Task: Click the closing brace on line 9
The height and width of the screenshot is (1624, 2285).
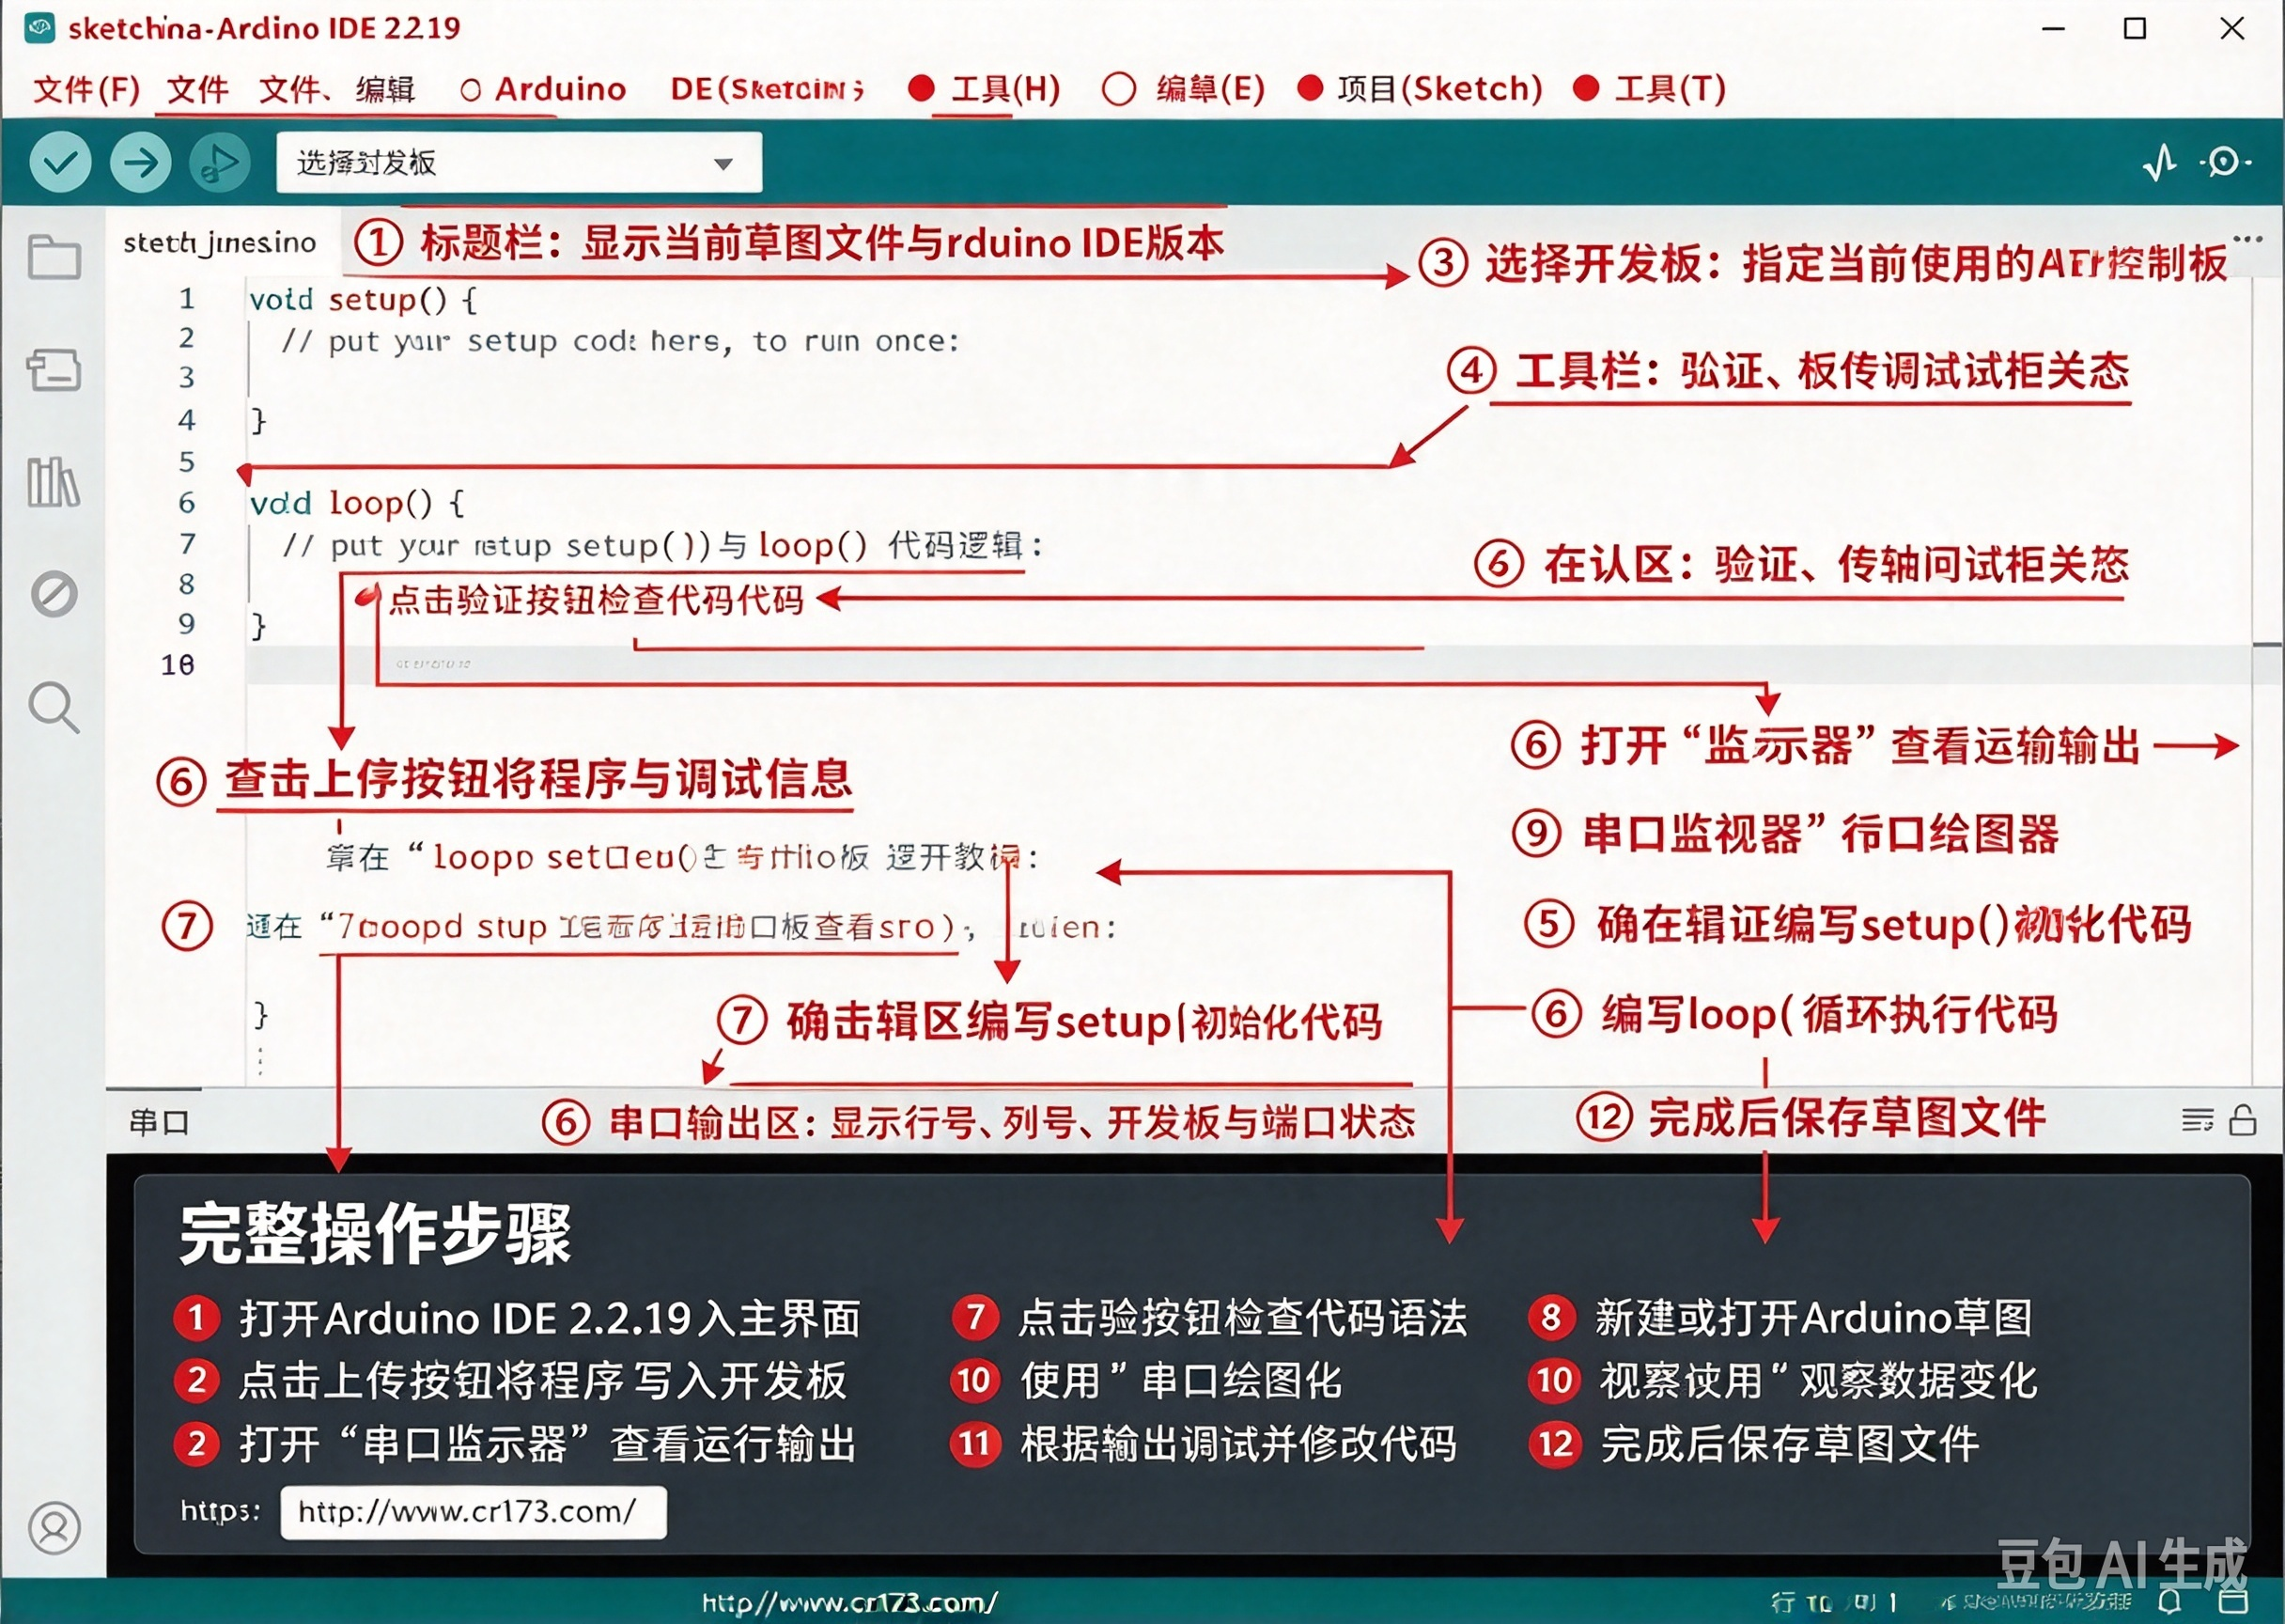Action: point(257,625)
